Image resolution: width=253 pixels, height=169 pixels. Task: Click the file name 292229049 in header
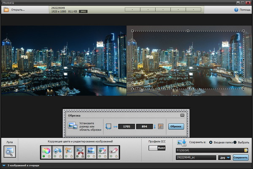pyautogui.click(x=58, y=8)
